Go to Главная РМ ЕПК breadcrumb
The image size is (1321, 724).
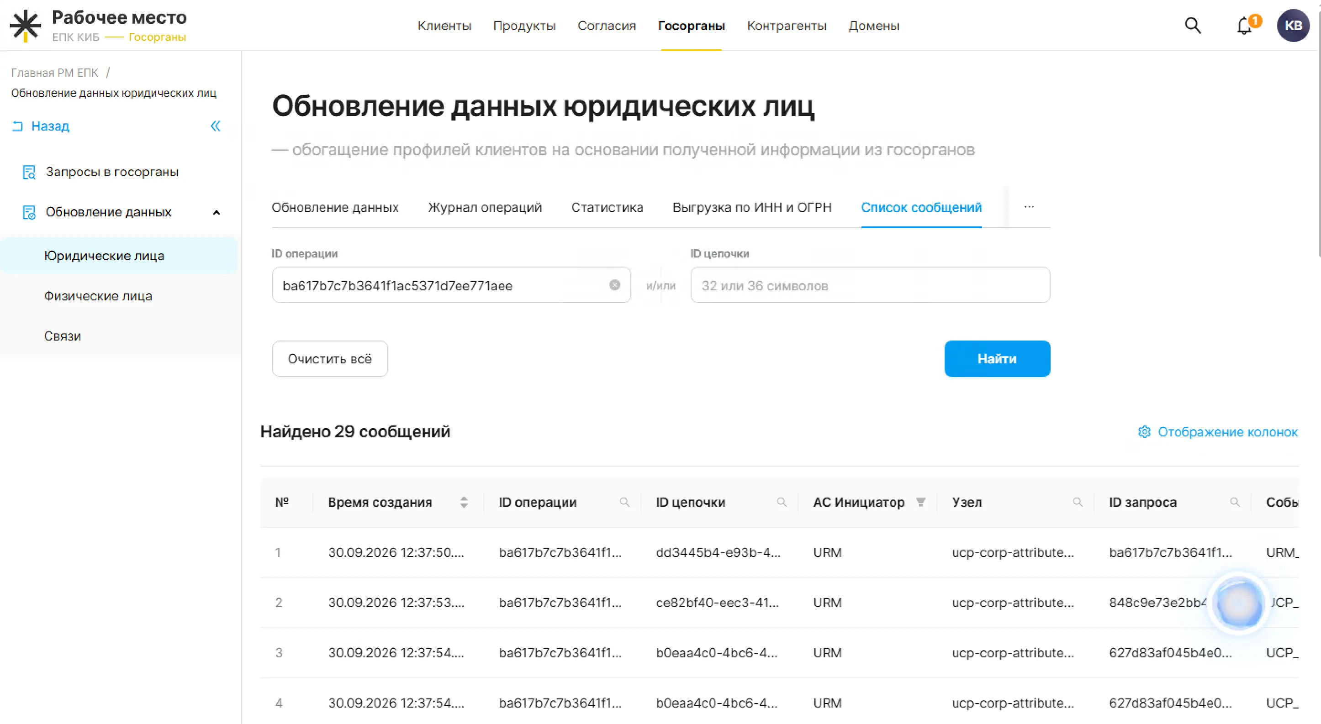pyautogui.click(x=54, y=73)
